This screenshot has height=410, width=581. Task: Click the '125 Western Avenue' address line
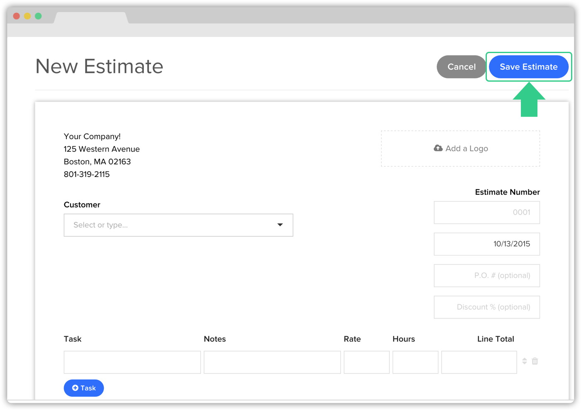[x=102, y=149]
